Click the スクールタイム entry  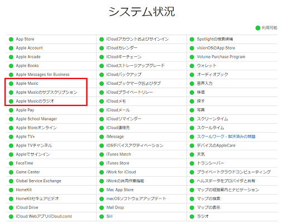tap(210, 128)
